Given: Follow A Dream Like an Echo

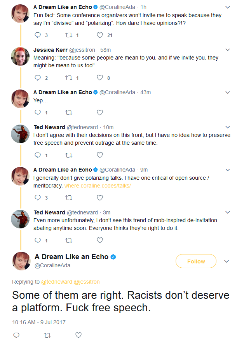Looking at the screenshot, I should (x=196, y=261).
